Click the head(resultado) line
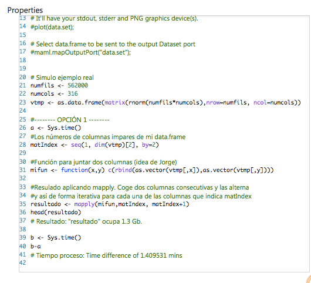Screen dimensions: 311x283 (x=56, y=213)
